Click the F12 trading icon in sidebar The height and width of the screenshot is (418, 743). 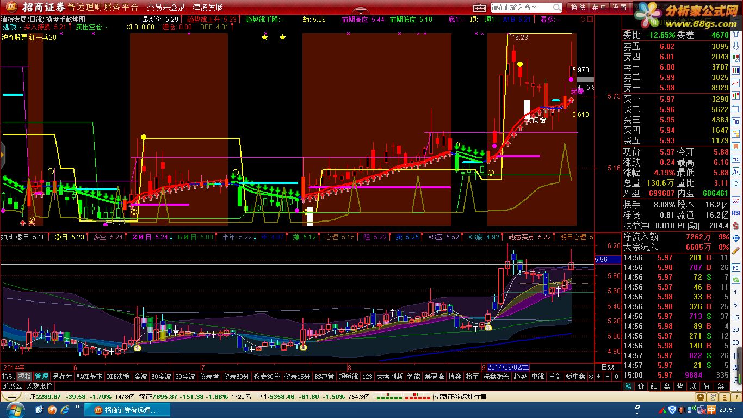736,159
